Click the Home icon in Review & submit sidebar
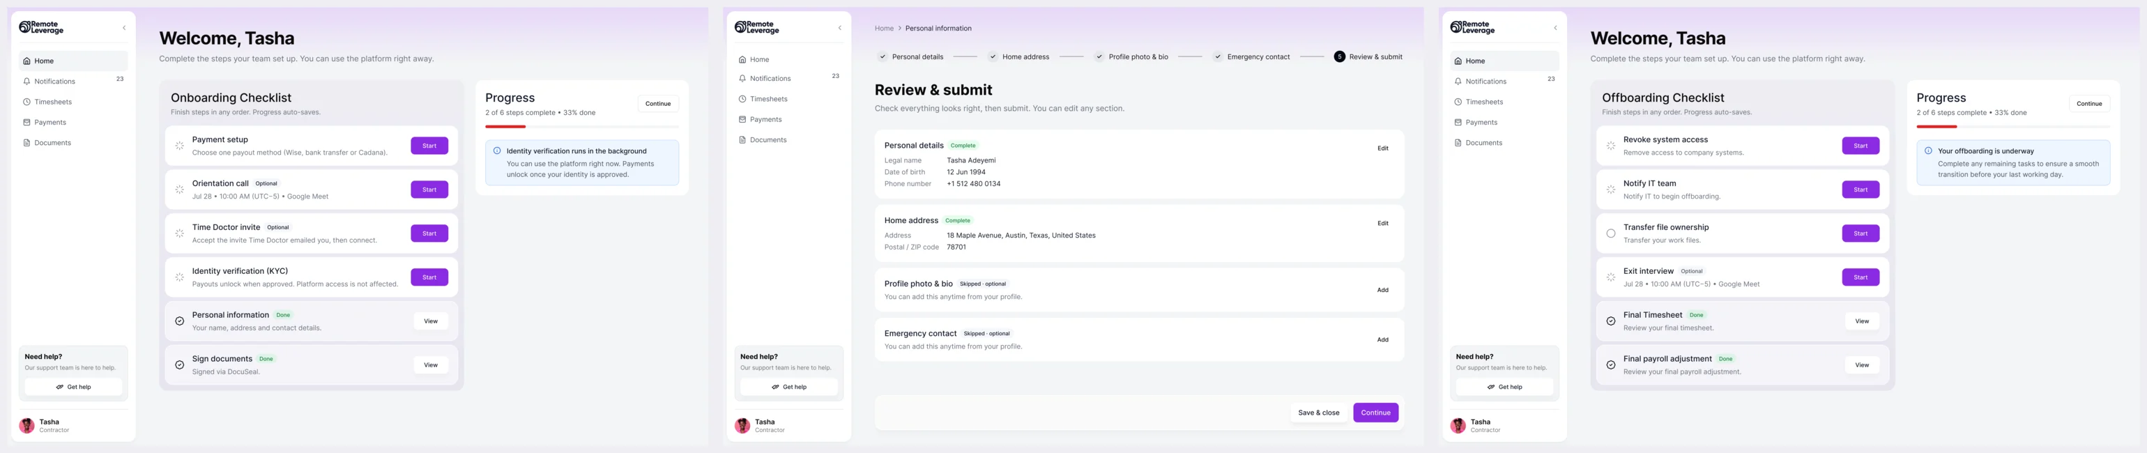This screenshot has height=453, width=2147. [x=742, y=59]
